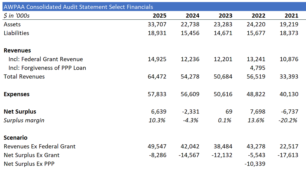The image size is (306, 169).
Task: Click the 'Liabilities' row label
Action: (16, 33)
